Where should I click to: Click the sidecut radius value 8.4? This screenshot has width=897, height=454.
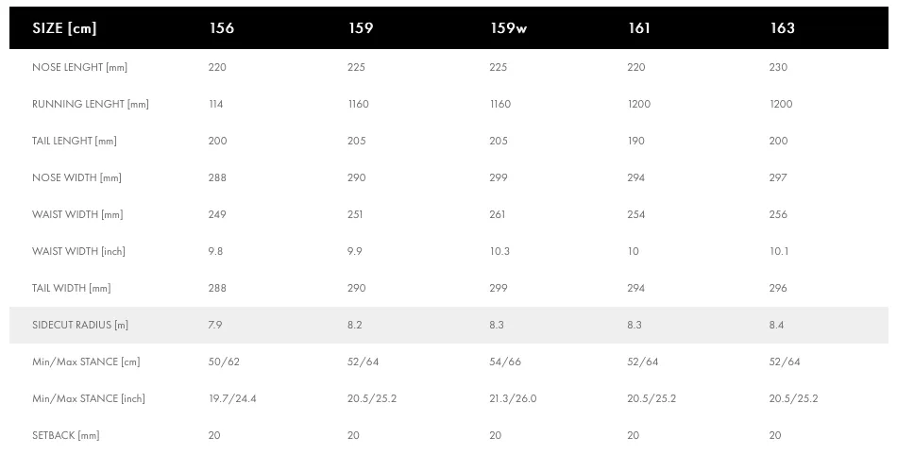(776, 325)
